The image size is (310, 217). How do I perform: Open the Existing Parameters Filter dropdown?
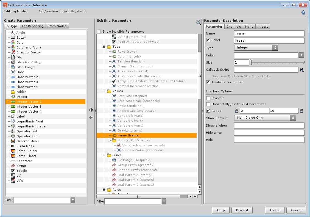pos(164,201)
